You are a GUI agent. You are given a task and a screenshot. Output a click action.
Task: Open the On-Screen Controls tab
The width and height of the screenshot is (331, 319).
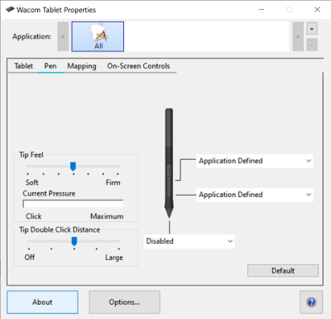(138, 66)
